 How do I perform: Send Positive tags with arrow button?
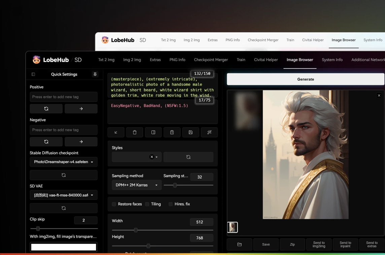81,108
